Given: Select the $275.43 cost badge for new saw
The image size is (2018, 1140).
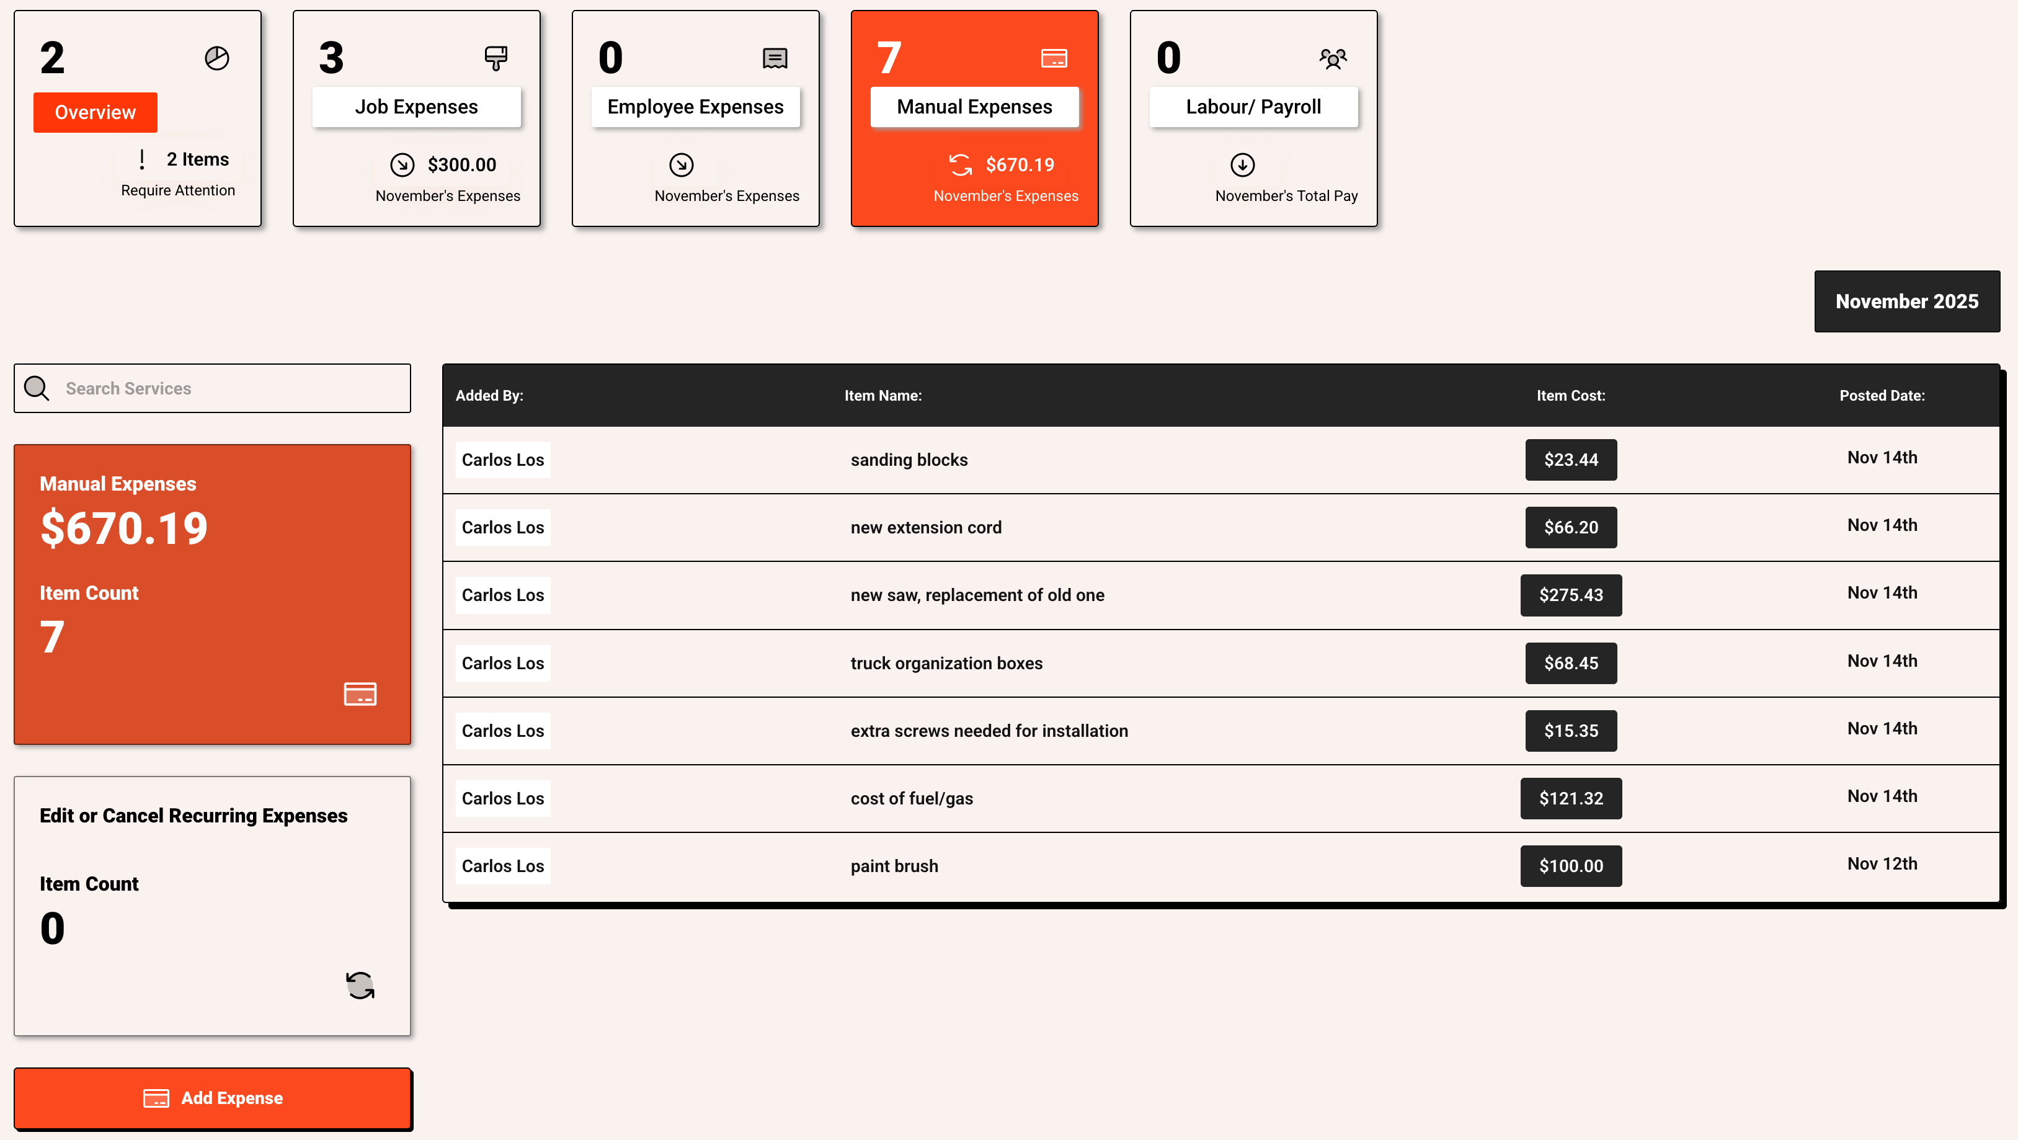Looking at the screenshot, I should point(1571,595).
